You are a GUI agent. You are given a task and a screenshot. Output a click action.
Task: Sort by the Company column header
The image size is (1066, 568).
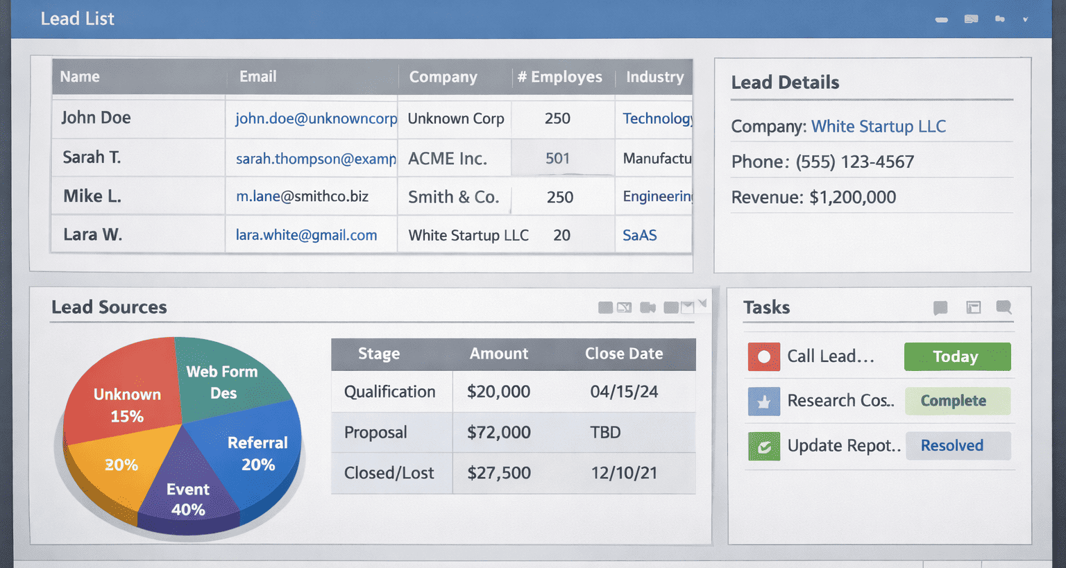click(443, 77)
